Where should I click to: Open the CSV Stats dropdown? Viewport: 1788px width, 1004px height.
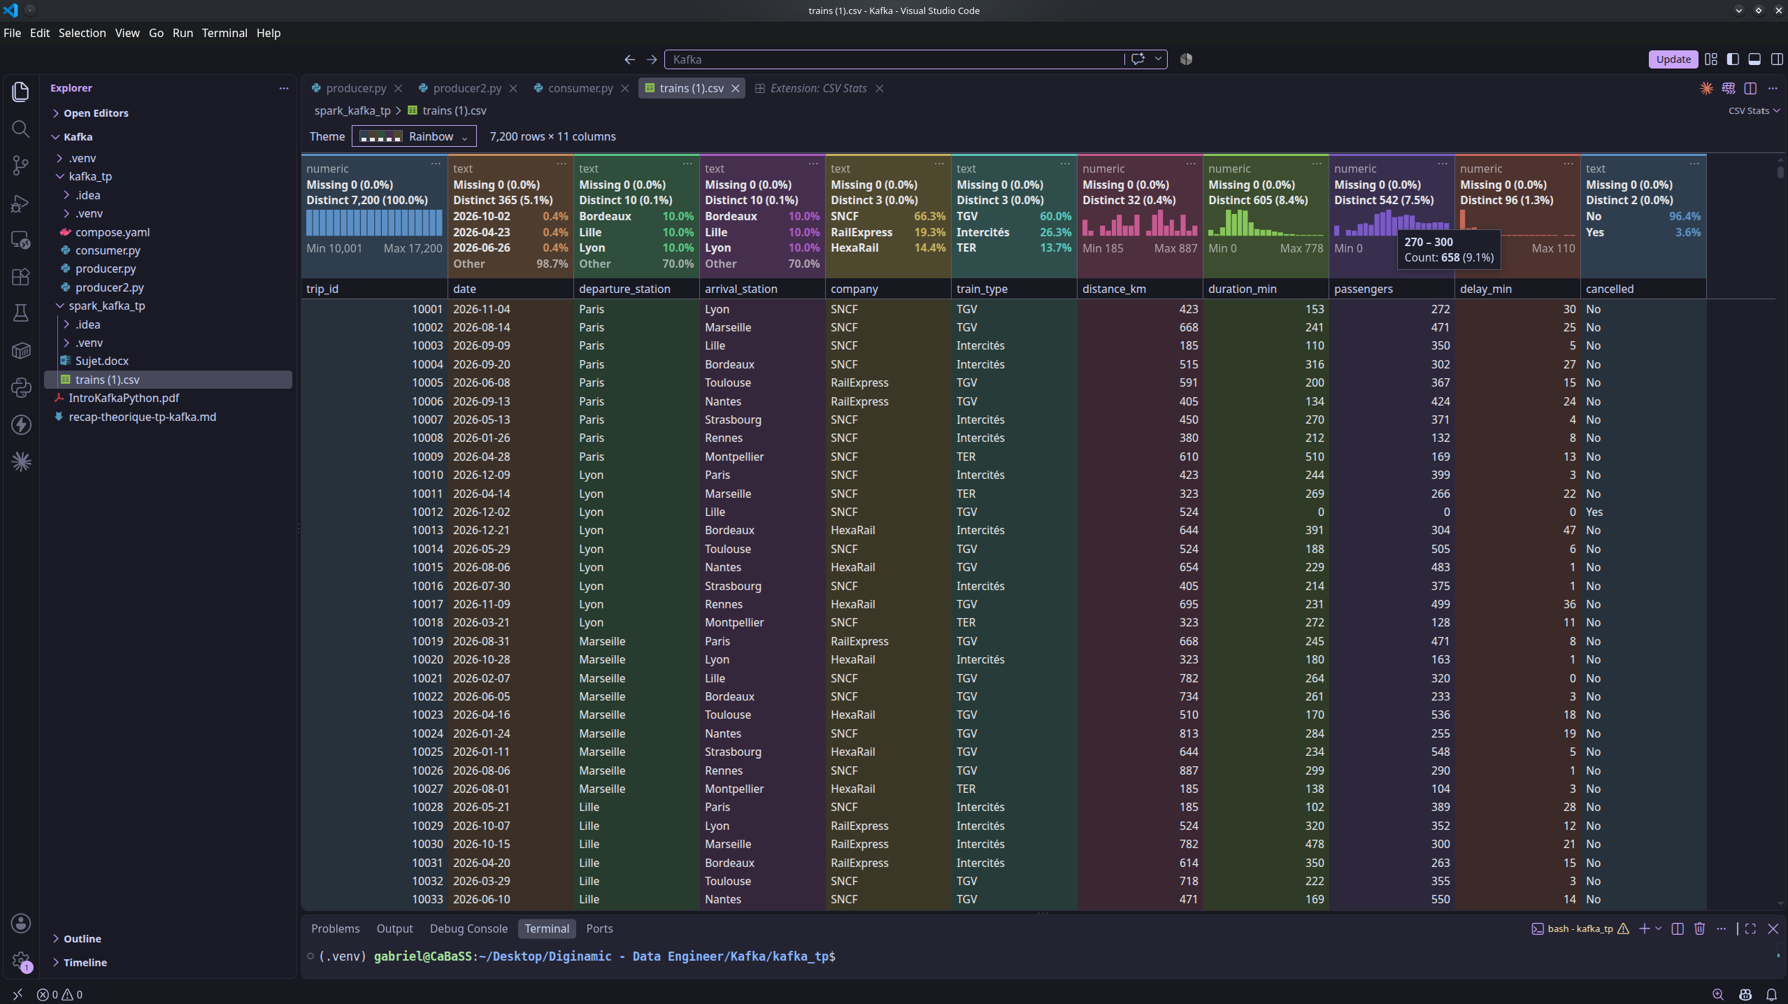[1754, 110]
